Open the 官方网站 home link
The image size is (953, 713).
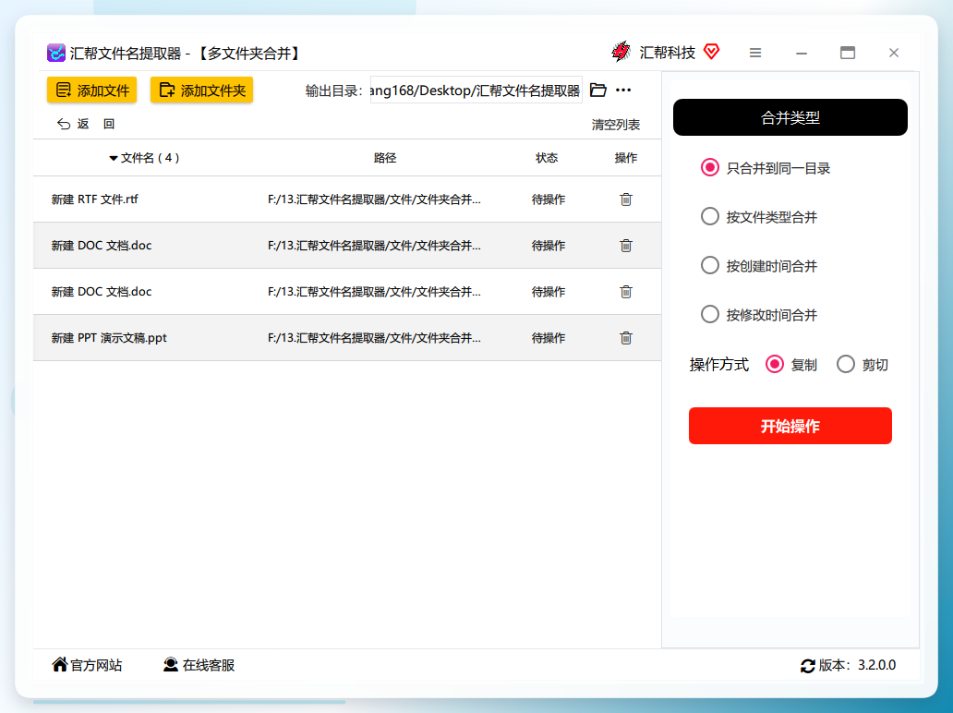[87, 665]
